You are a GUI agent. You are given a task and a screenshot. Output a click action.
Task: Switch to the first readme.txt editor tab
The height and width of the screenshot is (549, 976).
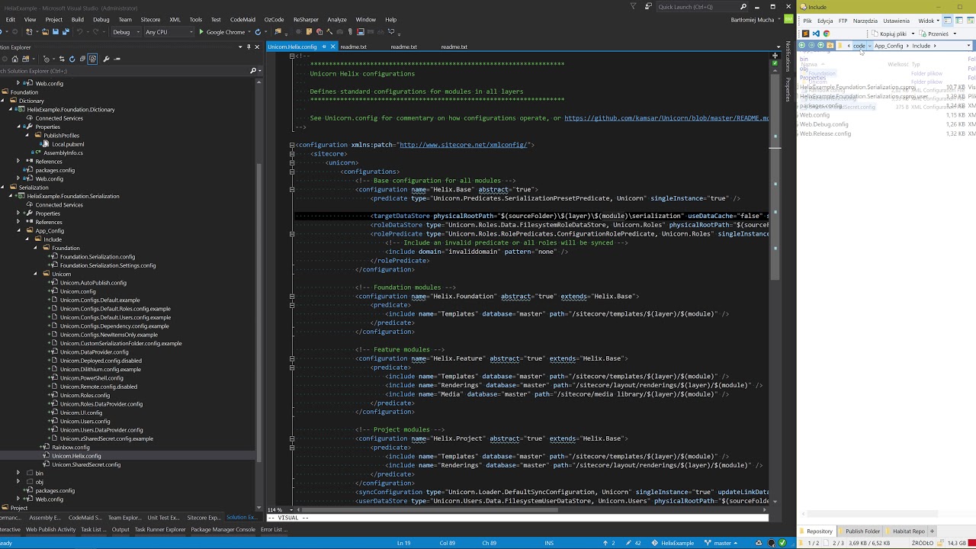pos(353,47)
